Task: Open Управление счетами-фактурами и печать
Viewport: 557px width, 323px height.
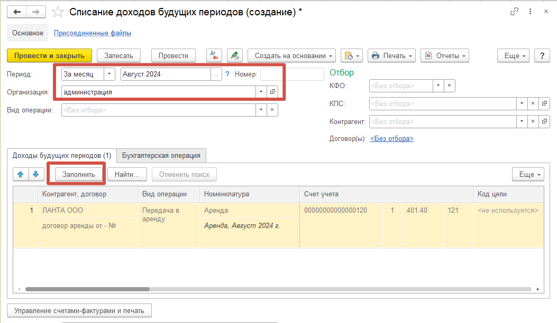Action: tap(79, 310)
